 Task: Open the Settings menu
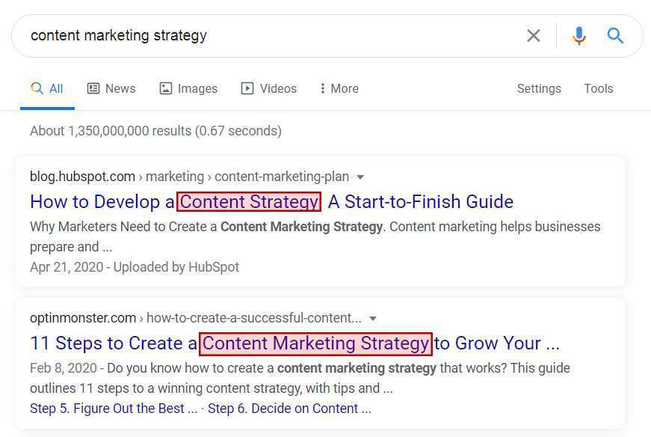click(x=539, y=88)
